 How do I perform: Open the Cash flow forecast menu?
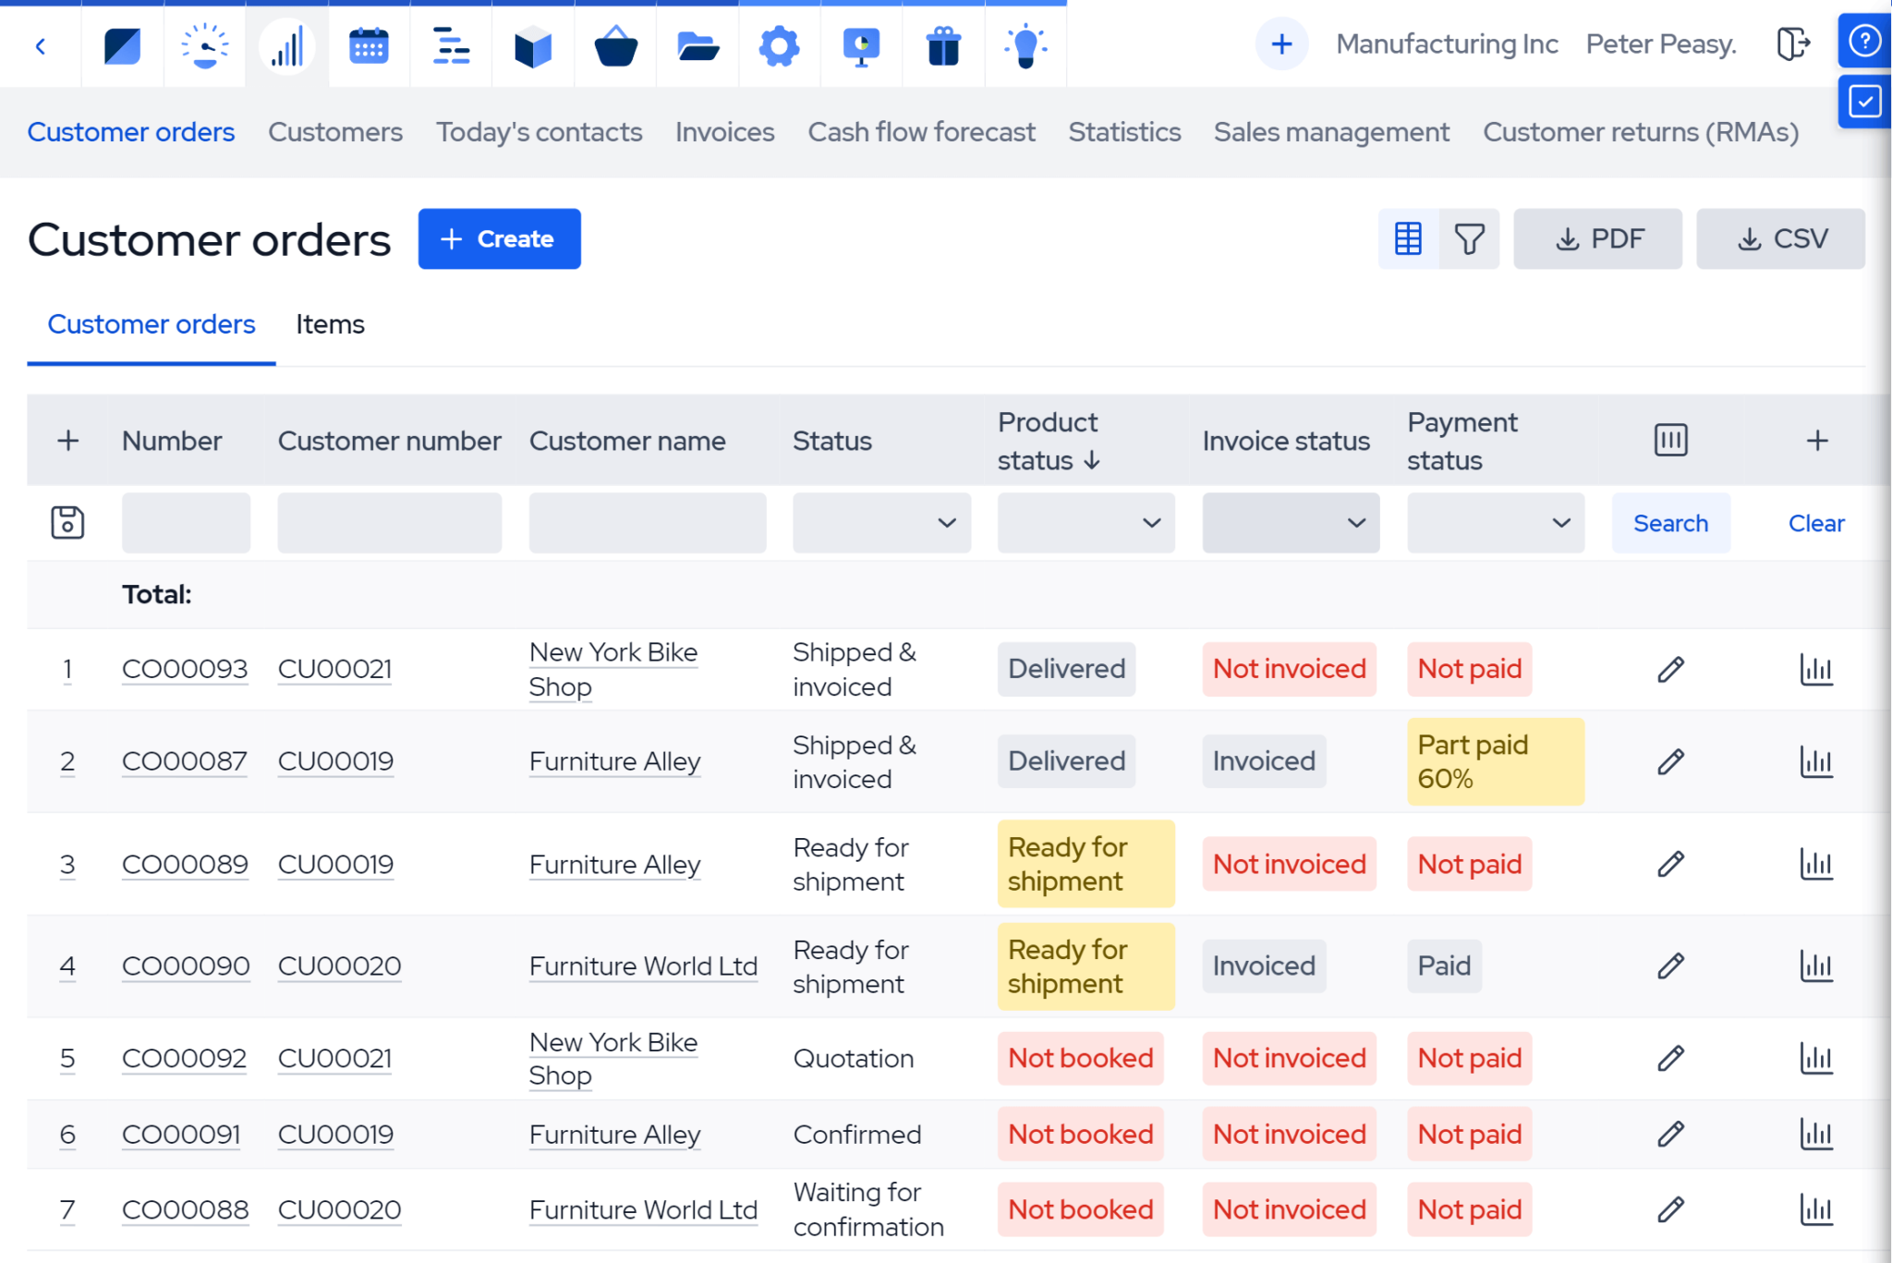920,132
